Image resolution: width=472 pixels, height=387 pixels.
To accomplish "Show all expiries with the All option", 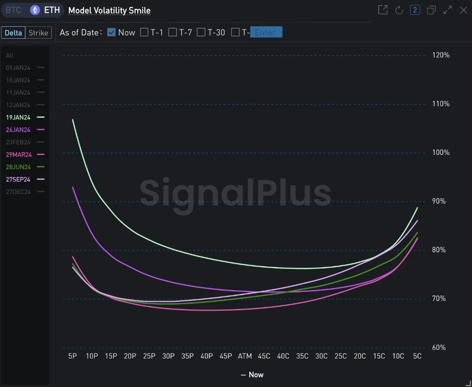I will coord(10,56).
